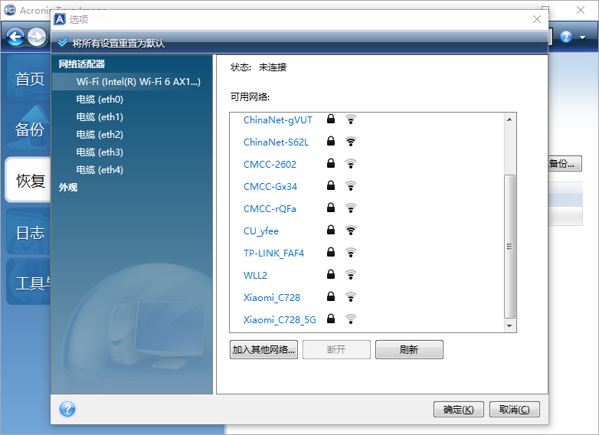Connect to TP-LINK_FAF4 network
The image size is (599, 435).
(273, 253)
